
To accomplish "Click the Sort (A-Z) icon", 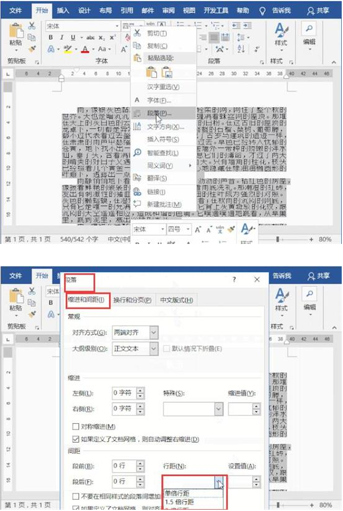I will (x=241, y=49).
